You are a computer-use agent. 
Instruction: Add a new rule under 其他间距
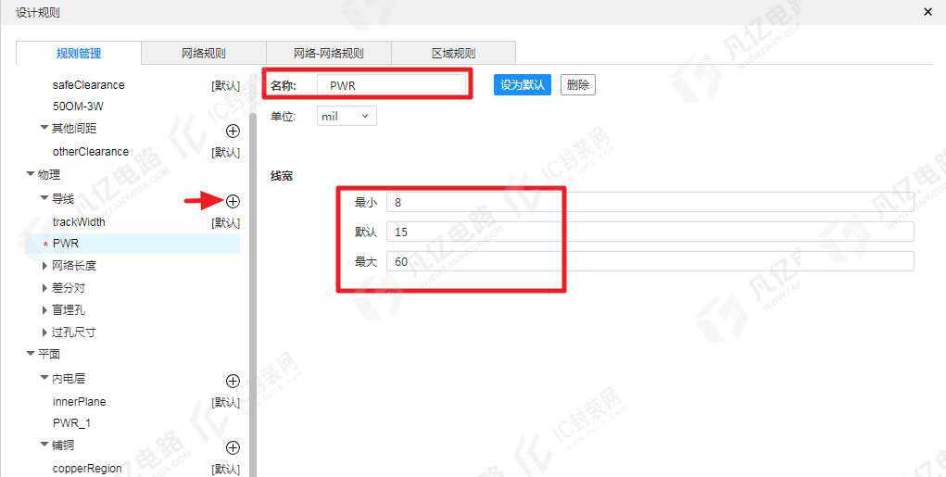[233, 131]
